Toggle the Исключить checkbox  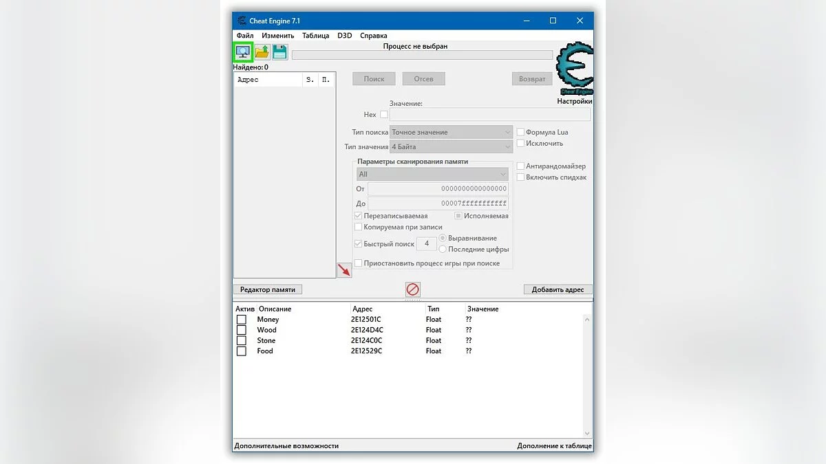tap(520, 144)
